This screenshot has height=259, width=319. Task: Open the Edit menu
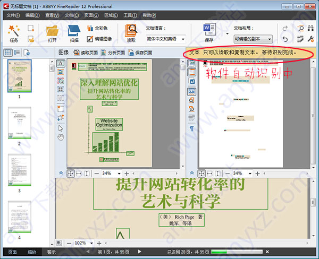(32, 15)
